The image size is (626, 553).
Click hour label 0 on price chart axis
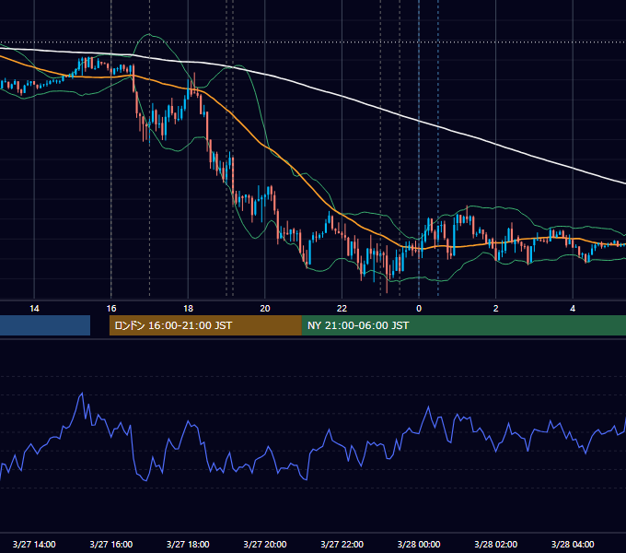[419, 309]
